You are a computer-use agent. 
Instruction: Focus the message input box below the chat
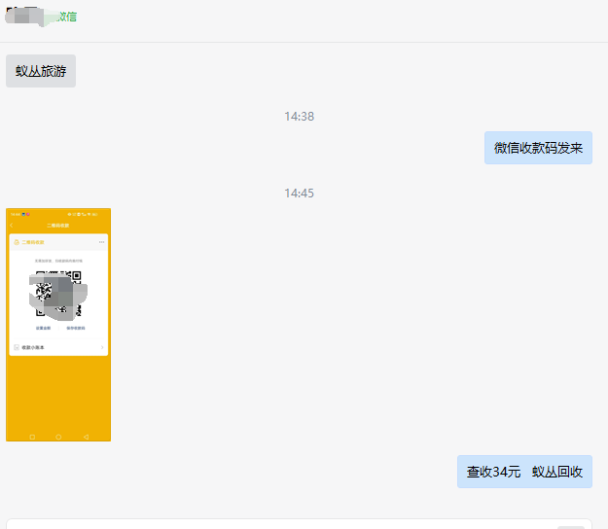[x=299, y=524]
